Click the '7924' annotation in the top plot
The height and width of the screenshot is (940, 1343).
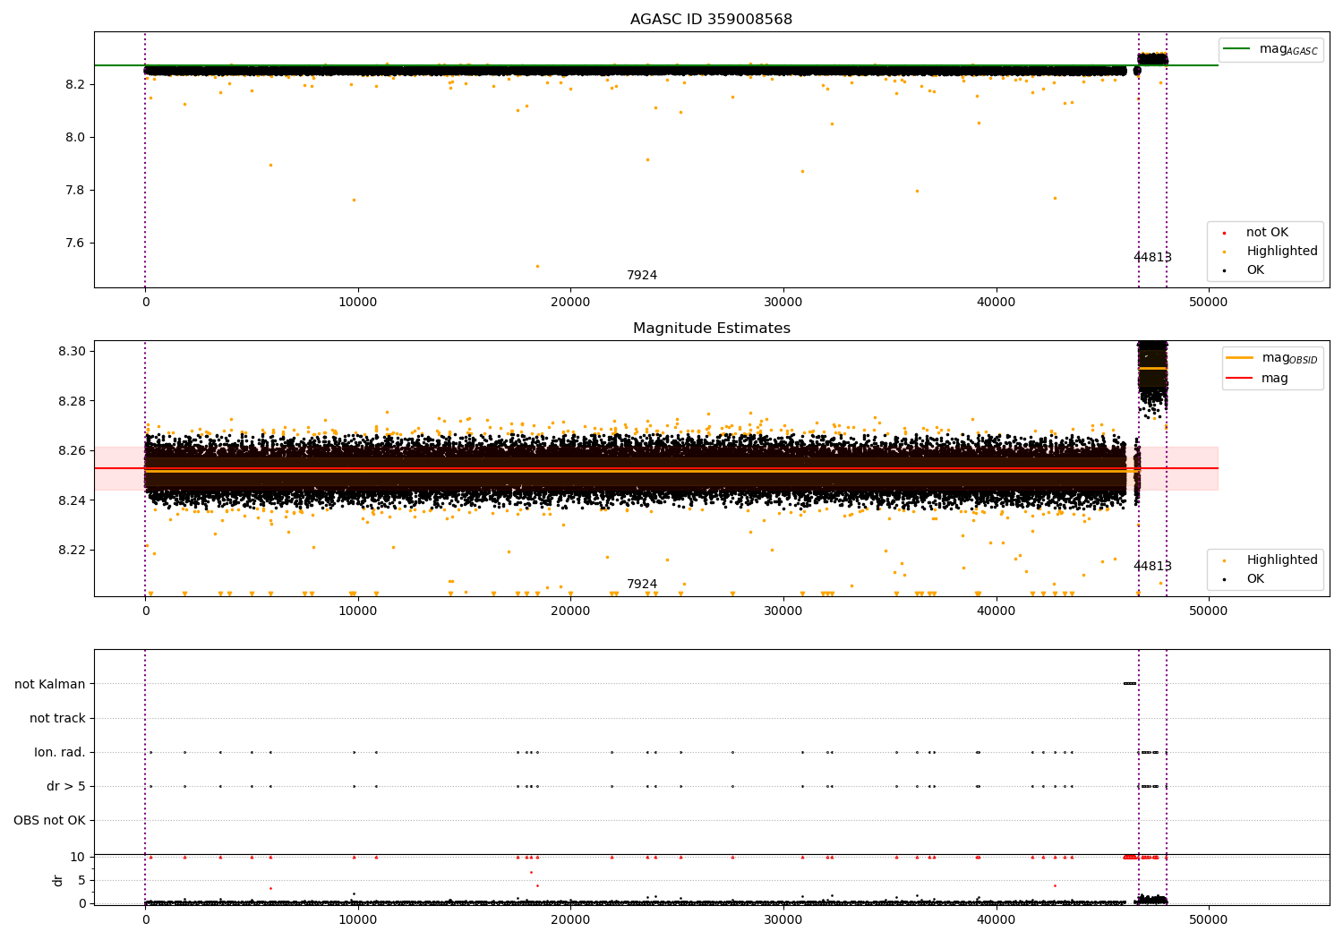pos(642,276)
